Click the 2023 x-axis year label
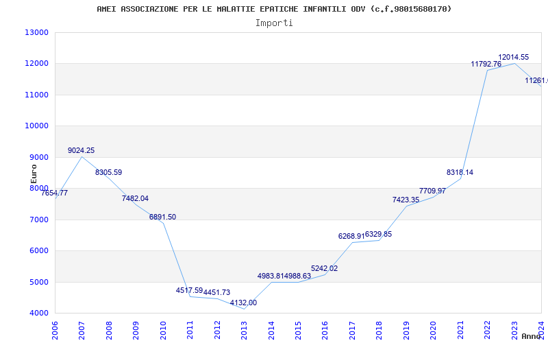Screen dimensions: 548x343 click(x=514, y=330)
